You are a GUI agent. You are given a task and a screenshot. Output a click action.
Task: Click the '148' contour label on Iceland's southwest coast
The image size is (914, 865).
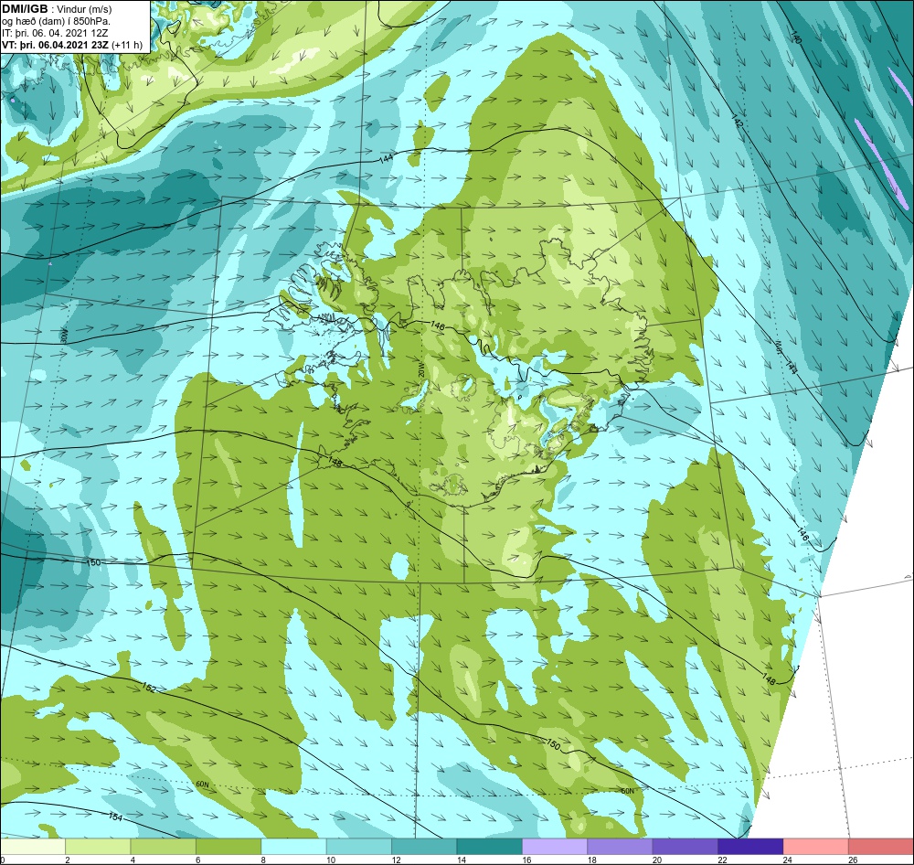[x=334, y=462]
